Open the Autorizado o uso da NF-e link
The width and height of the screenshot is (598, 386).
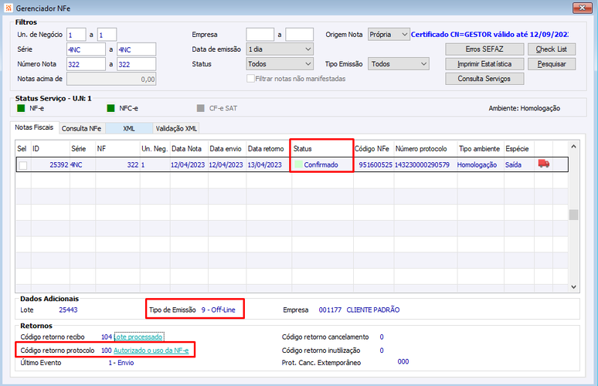pyautogui.click(x=151, y=350)
